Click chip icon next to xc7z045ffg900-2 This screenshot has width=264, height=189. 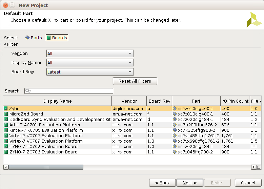[x=175, y=152]
